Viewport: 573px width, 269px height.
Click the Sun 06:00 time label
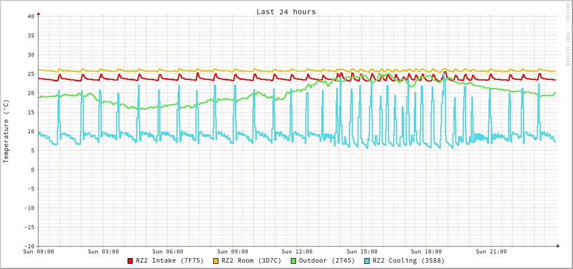168,252
